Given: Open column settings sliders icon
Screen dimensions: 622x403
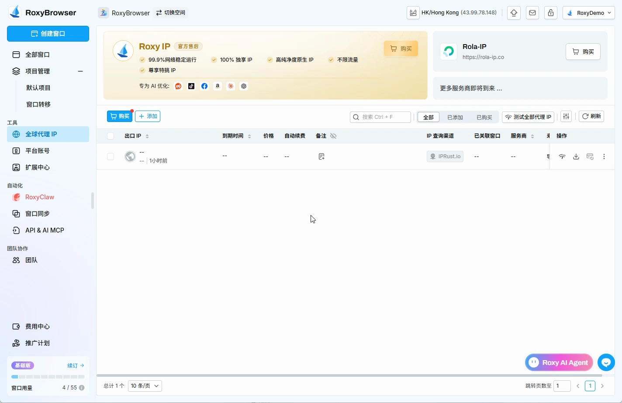Looking at the screenshot, I should coord(566,116).
